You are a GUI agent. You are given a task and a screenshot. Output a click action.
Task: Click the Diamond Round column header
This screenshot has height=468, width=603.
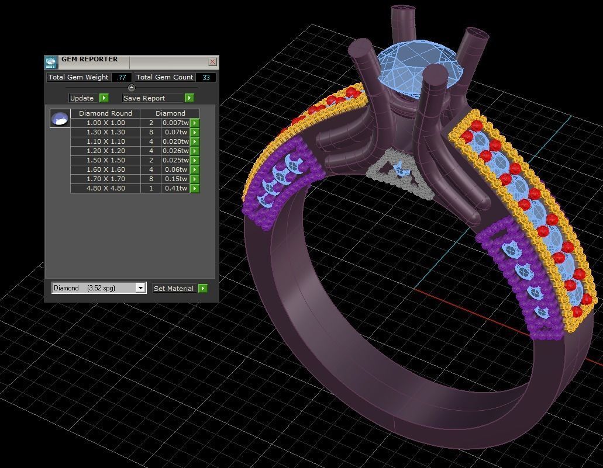(105, 113)
